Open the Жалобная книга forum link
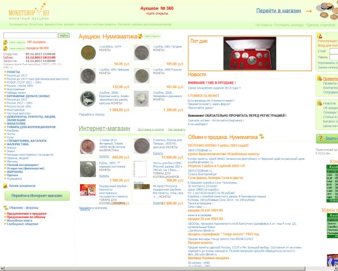 pos(19,220)
